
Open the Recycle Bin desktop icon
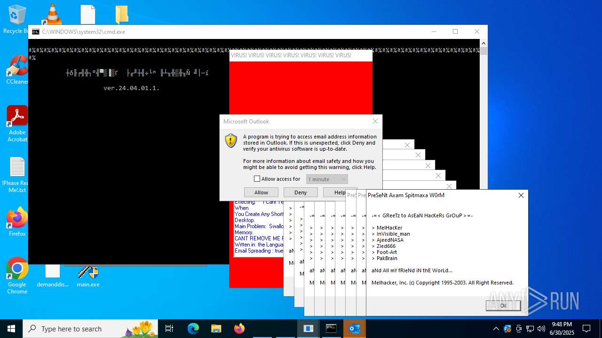(17, 19)
